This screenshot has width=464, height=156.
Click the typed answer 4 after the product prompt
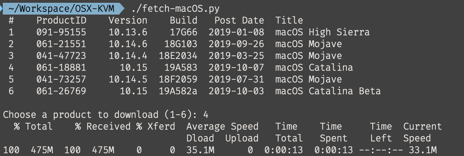click(x=206, y=115)
